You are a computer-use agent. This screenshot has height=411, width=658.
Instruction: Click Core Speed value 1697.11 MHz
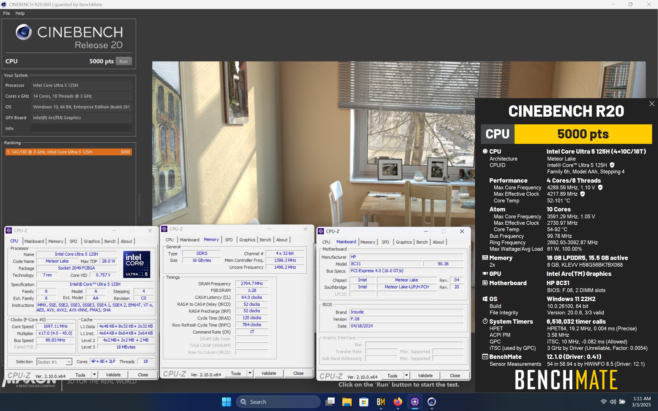pos(55,326)
